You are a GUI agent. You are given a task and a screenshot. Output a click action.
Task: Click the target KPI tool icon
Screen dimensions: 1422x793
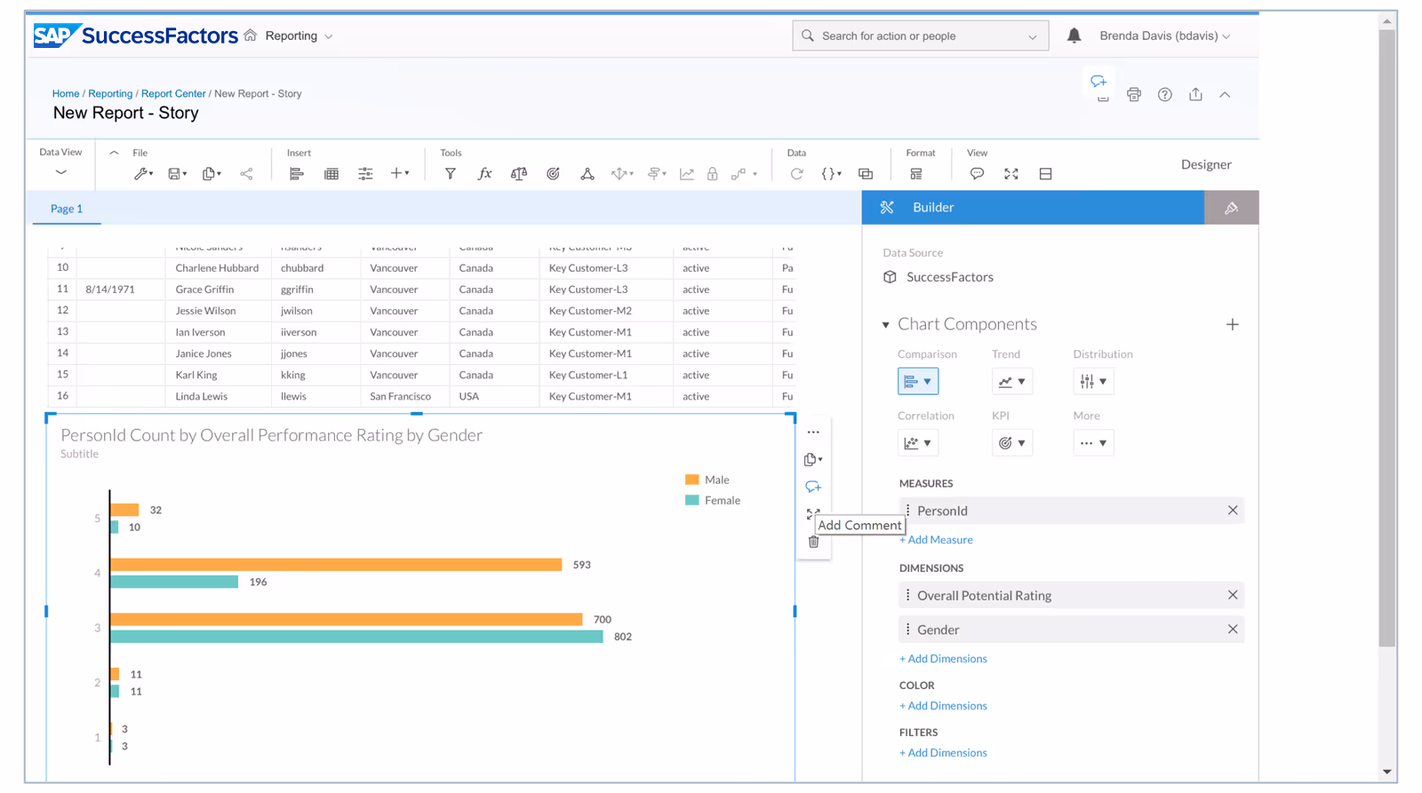(x=553, y=174)
